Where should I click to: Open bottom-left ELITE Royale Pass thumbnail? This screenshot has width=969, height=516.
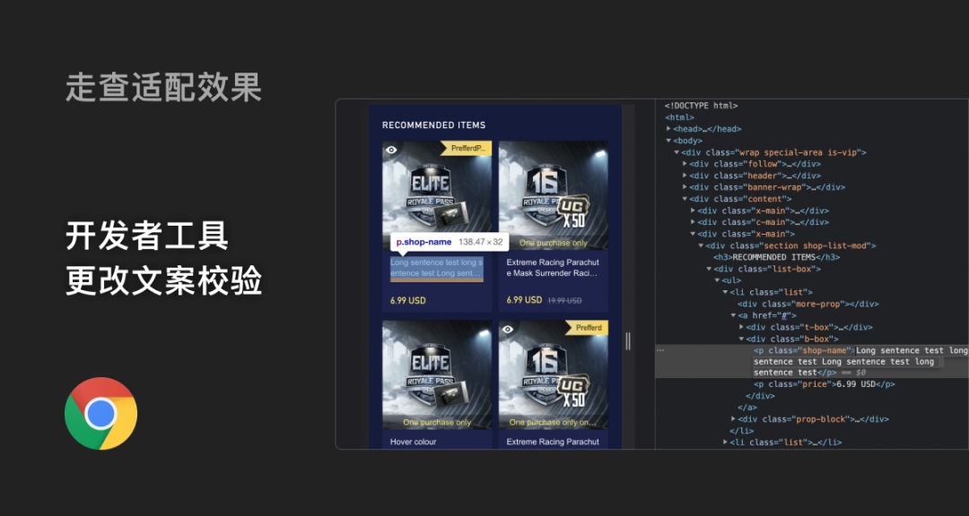coord(437,374)
